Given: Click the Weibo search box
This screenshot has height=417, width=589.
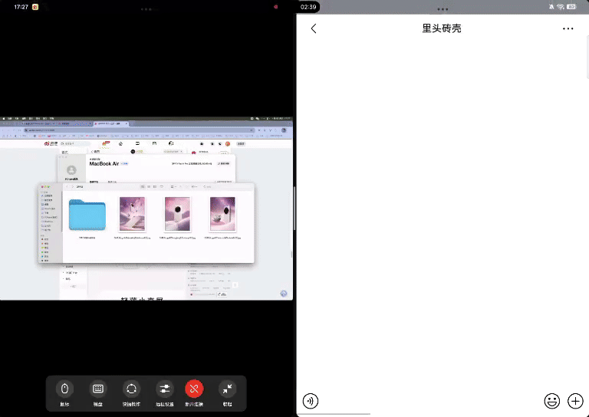Looking at the screenshot, I should point(75,144).
